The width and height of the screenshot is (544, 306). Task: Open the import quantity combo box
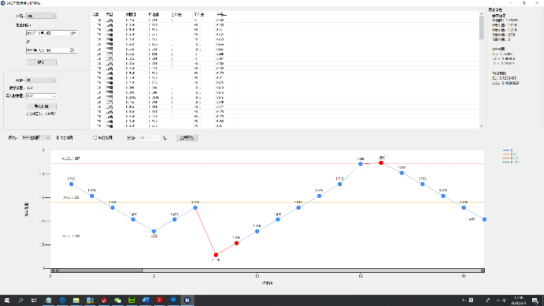tap(41, 96)
